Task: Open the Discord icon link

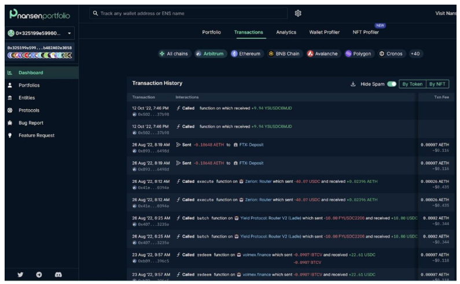Action: [x=58, y=275]
